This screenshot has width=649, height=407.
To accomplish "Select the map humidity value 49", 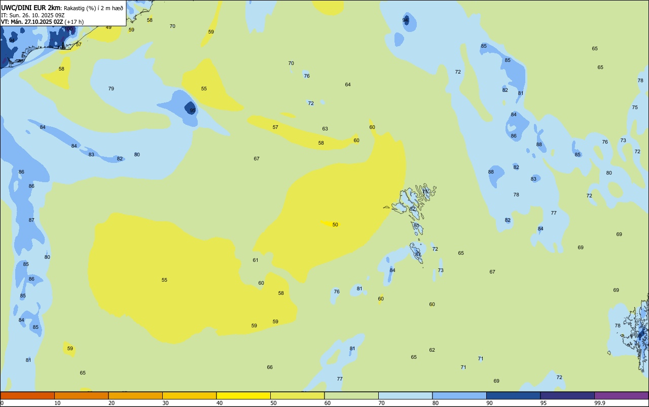I will 109,27.
